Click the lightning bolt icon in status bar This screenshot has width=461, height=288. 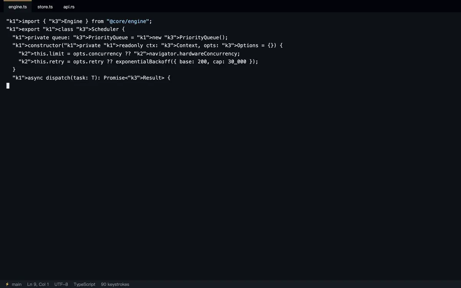(7, 284)
